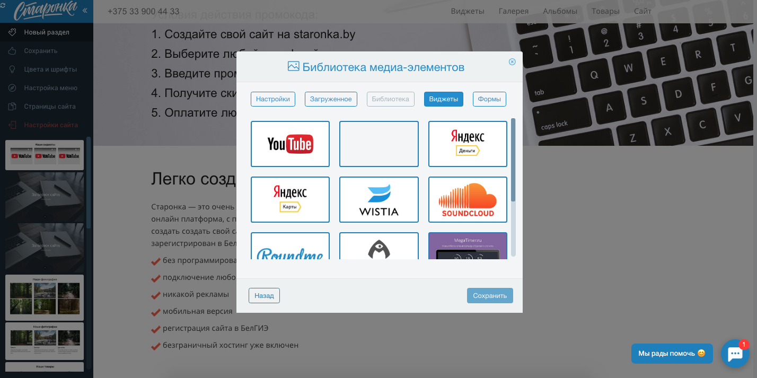Open Настройка меню in sidebar

(x=47, y=88)
